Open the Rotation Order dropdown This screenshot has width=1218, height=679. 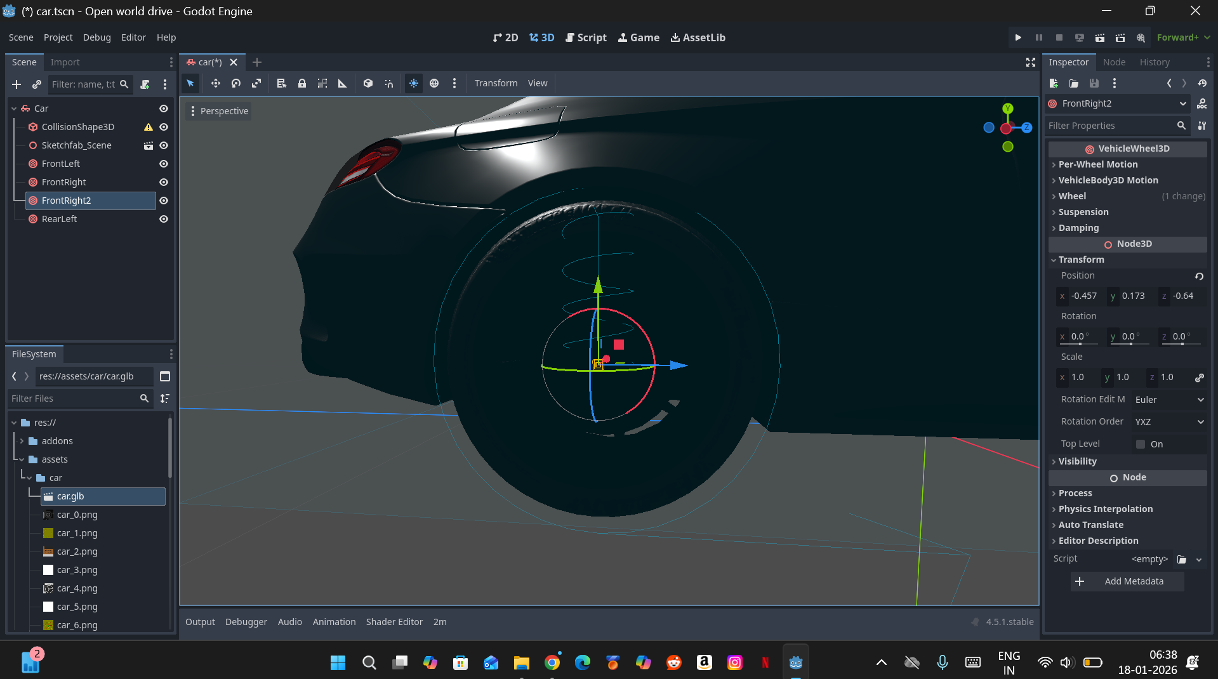tap(1169, 422)
